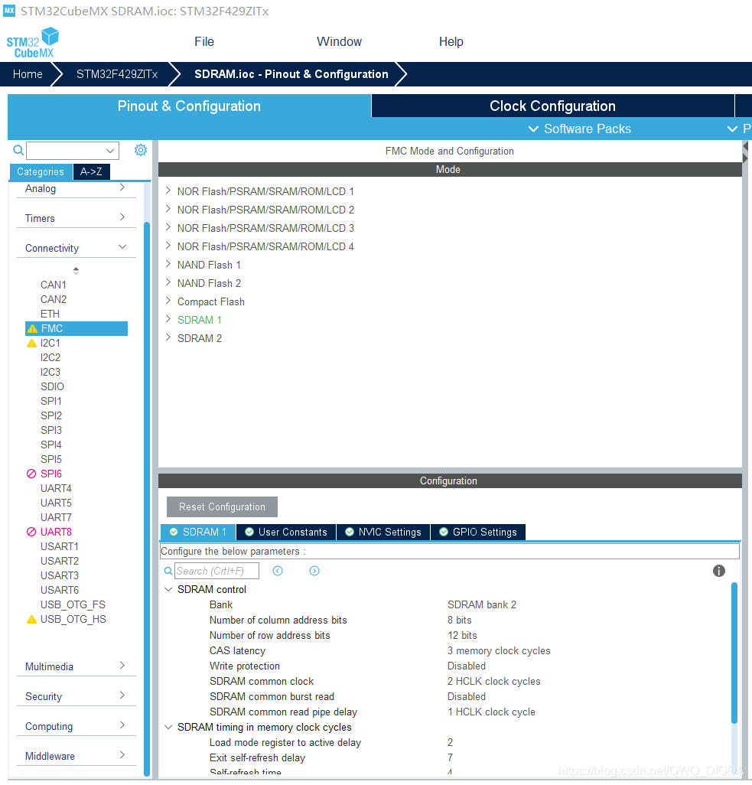Select the Categories tab

pyautogui.click(x=41, y=171)
